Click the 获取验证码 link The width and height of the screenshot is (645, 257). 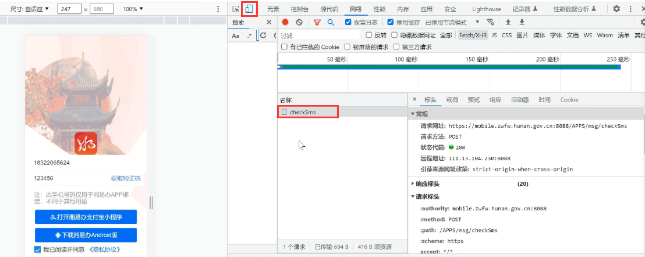tap(126, 178)
